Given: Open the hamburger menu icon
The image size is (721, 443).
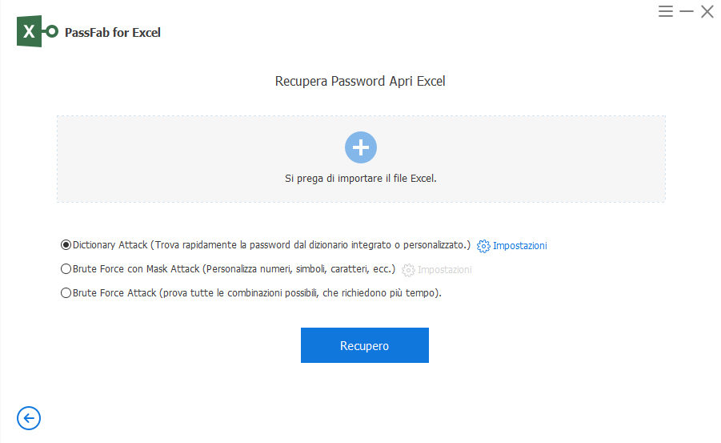Looking at the screenshot, I should [x=666, y=11].
